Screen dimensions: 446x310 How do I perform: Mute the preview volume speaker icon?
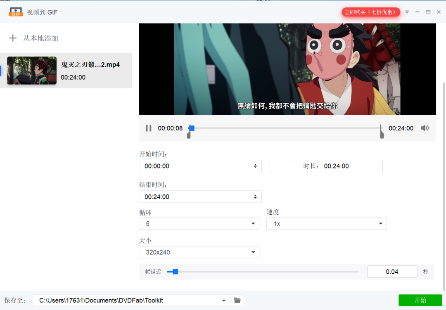click(x=425, y=128)
